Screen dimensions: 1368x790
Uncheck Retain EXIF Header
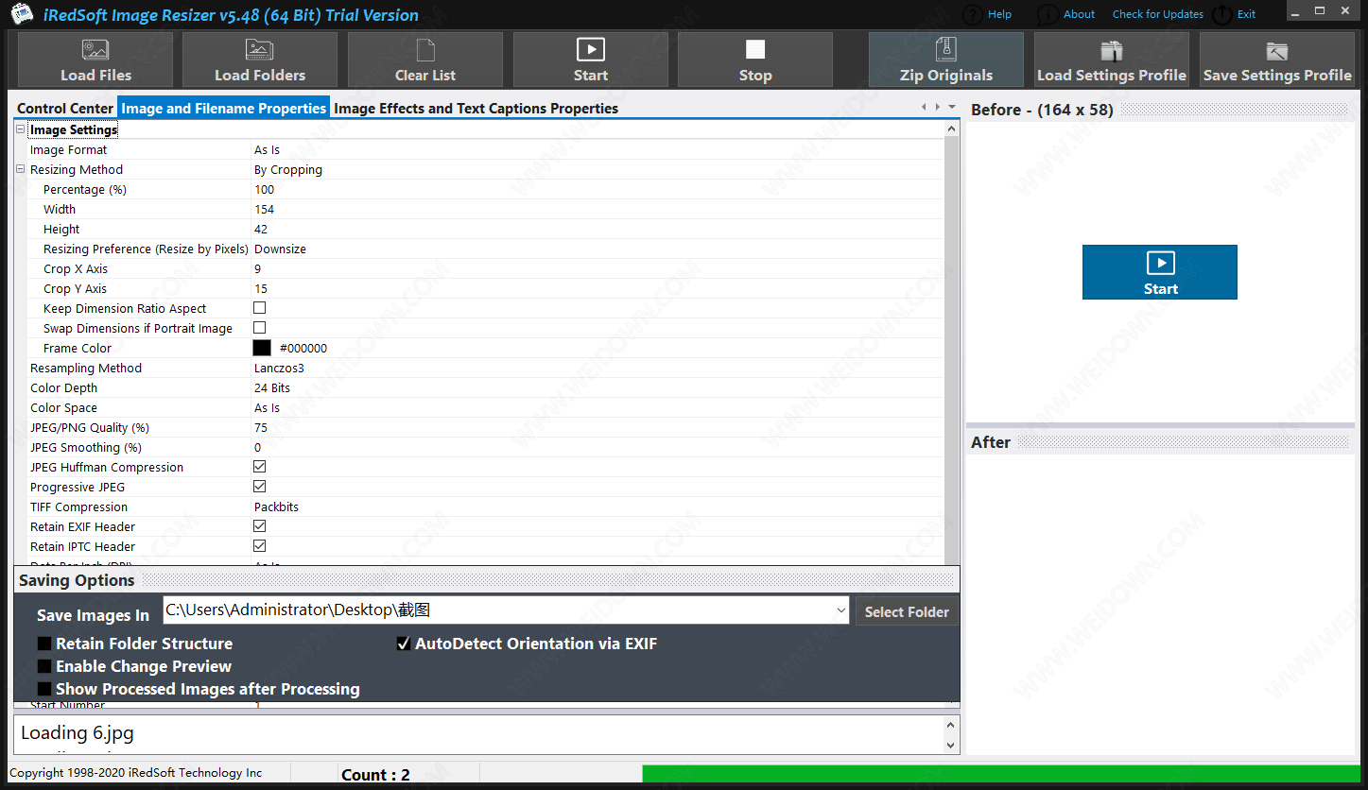click(x=260, y=526)
